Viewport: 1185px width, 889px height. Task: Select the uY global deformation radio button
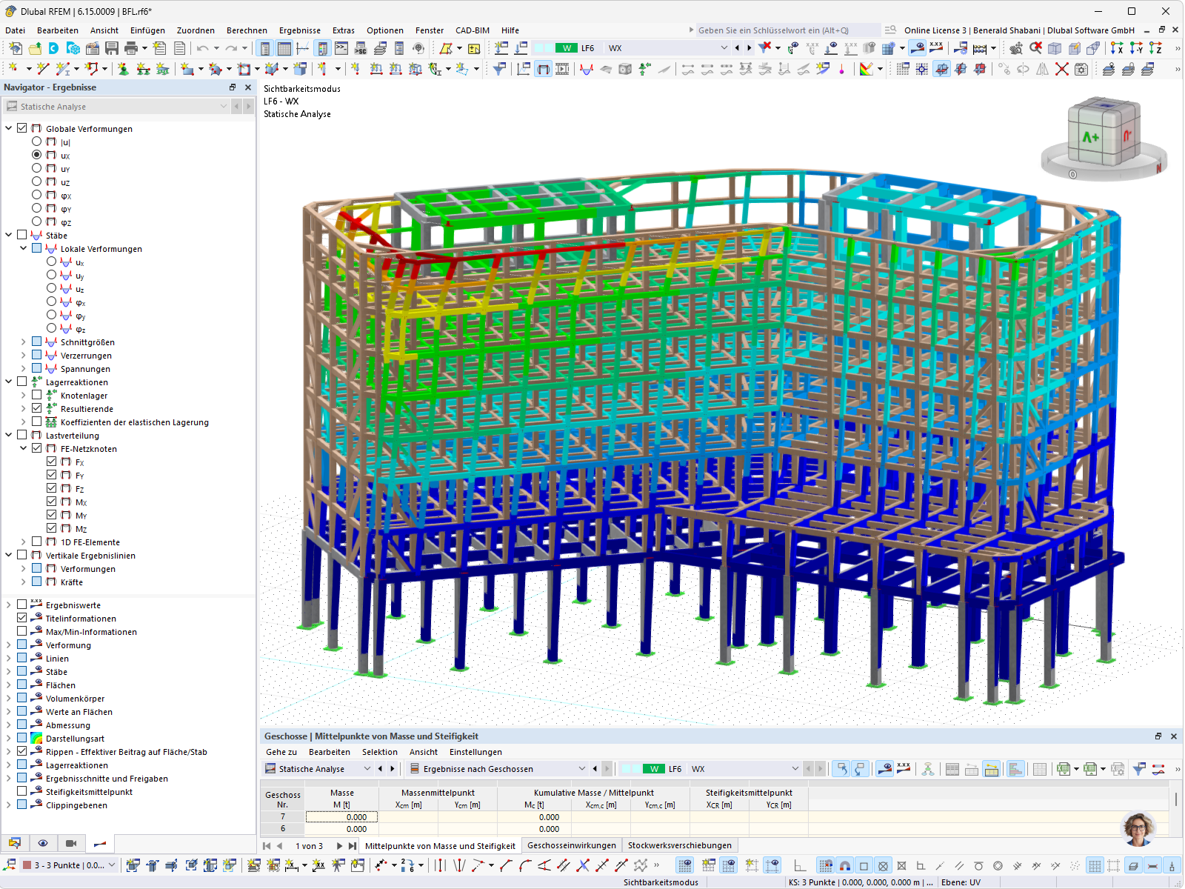pyautogui.click(x=36, y=168)
